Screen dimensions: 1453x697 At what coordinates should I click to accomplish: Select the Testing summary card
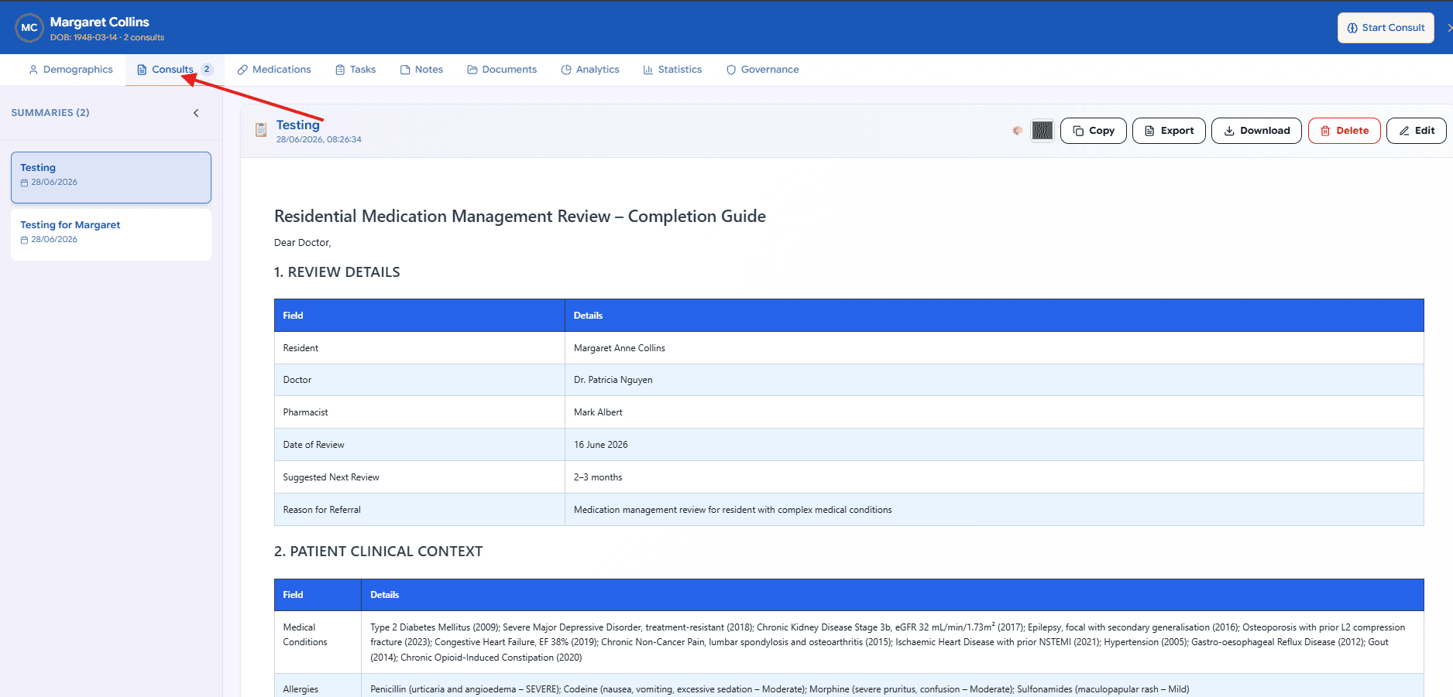(x=111, y=177)
